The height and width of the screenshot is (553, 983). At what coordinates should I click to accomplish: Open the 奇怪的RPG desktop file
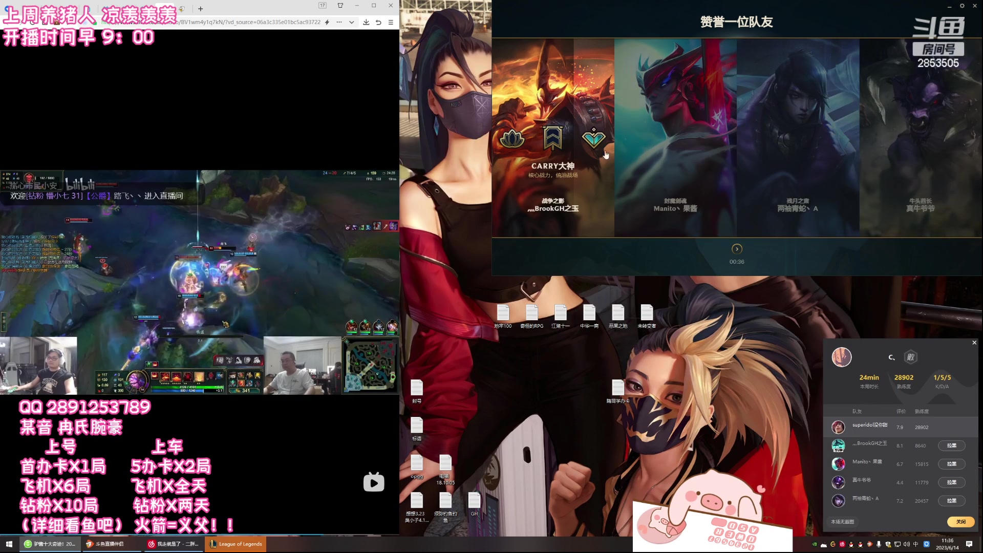tap(532, 316)
